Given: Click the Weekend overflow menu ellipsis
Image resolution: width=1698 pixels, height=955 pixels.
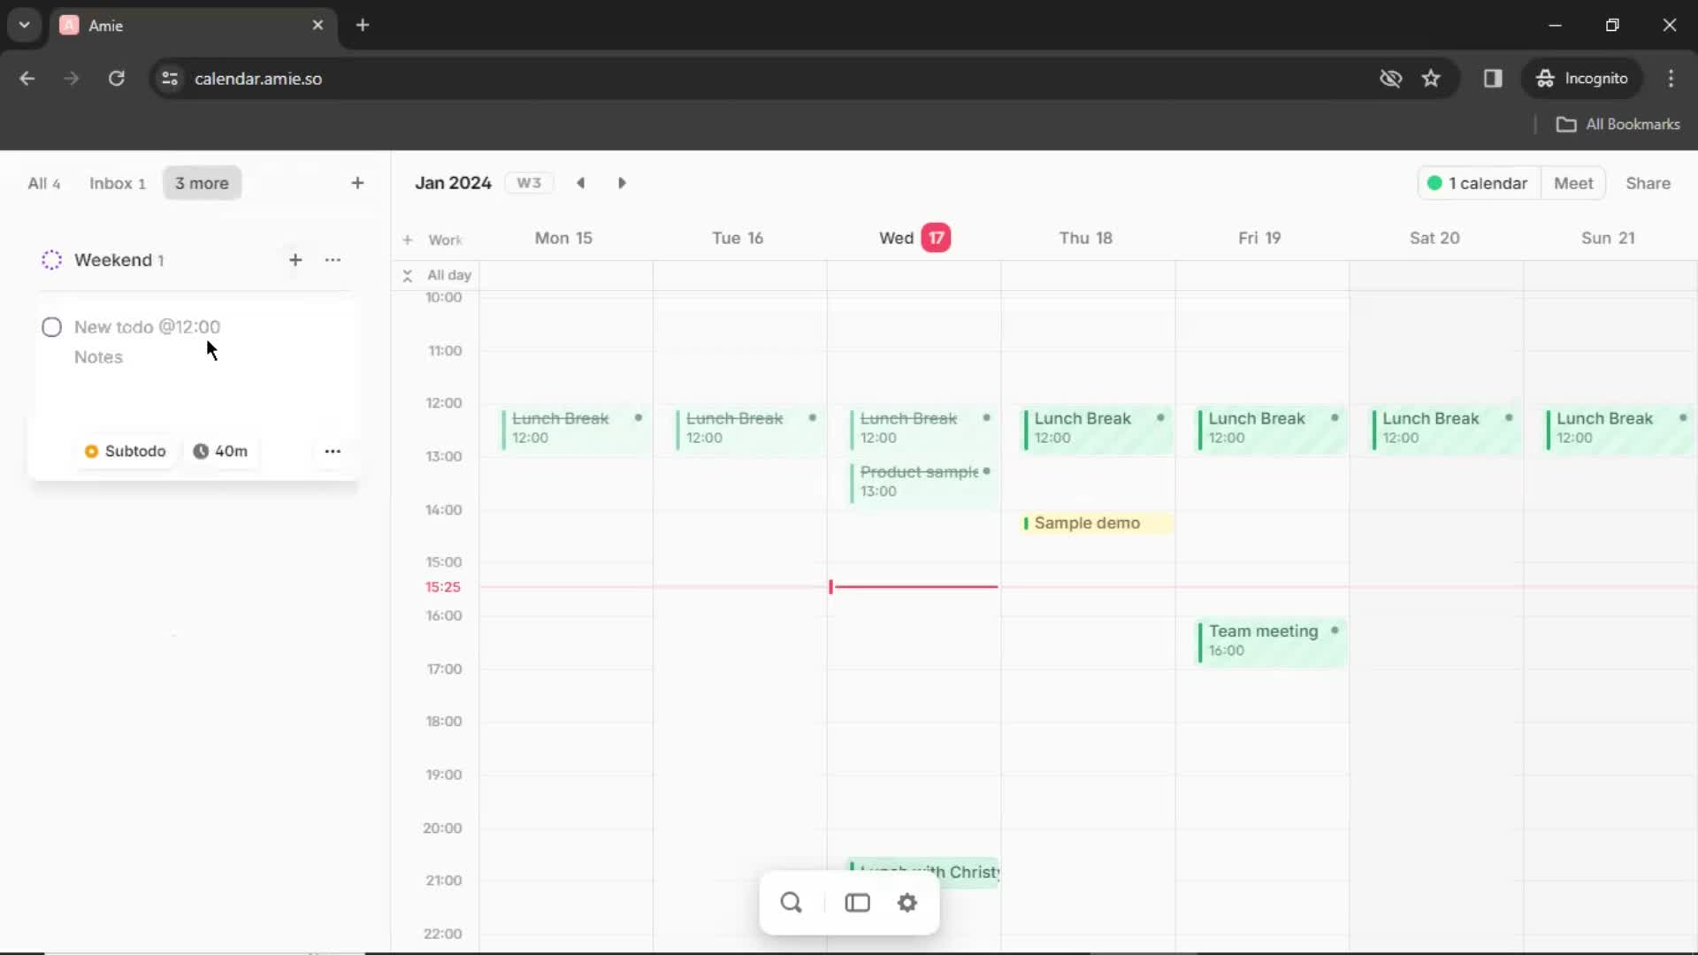Looking at the screenshot, I should (x=333, y=260).
